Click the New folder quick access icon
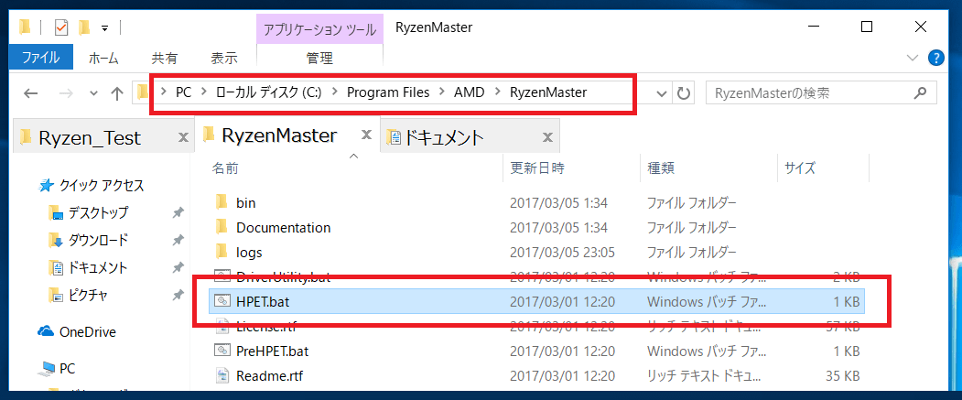Image resolution: width=962 pixels, height=400 pixels. pyautogui.click(x=84, y=27)
